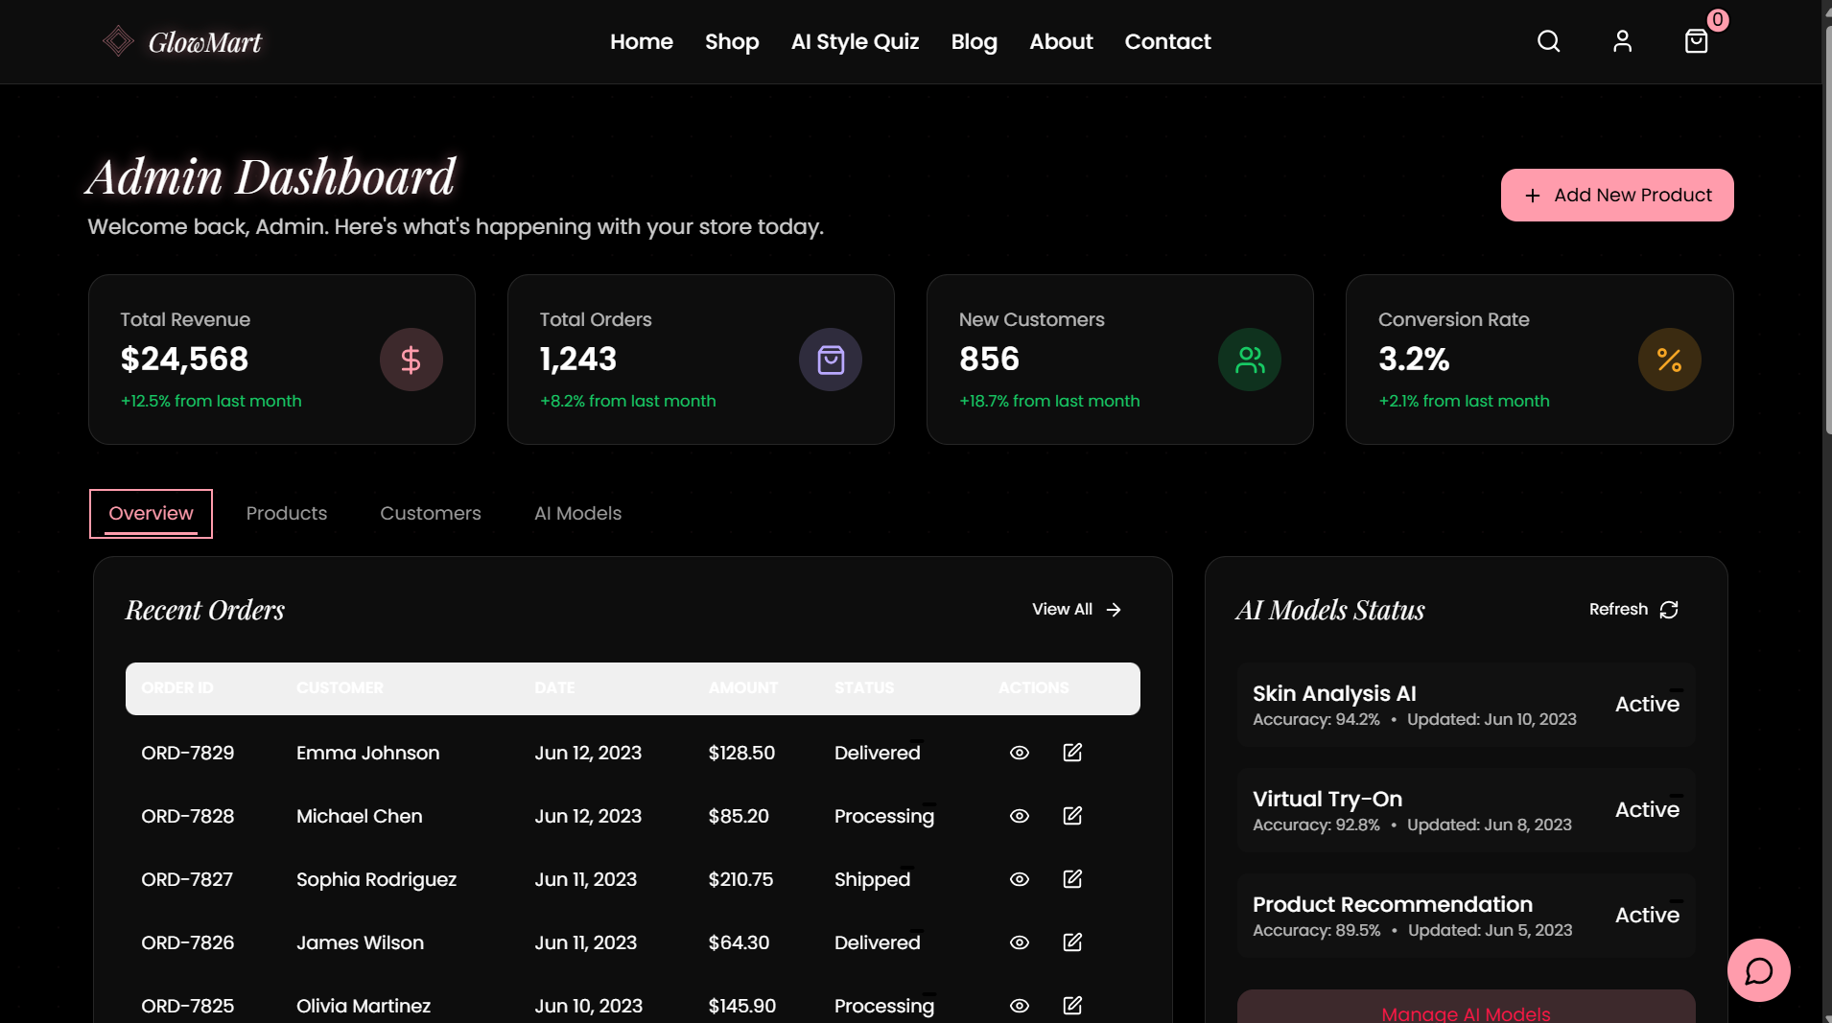The image size is (1832, 1023).
Task: Click the Product Recommendation model row
Action: [x=1466, y=916]
